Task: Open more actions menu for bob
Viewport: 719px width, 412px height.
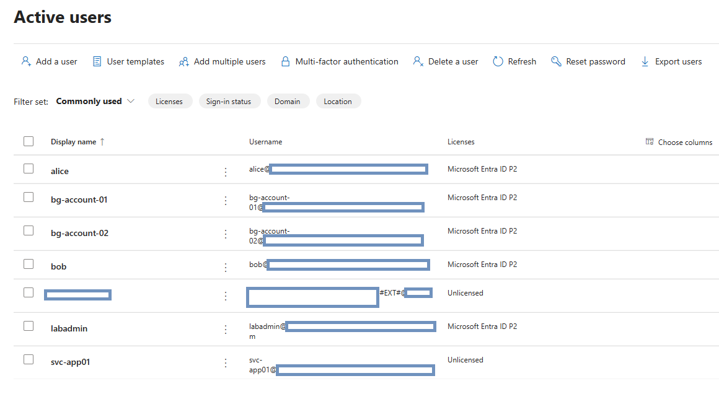Action: pos(226,268)
